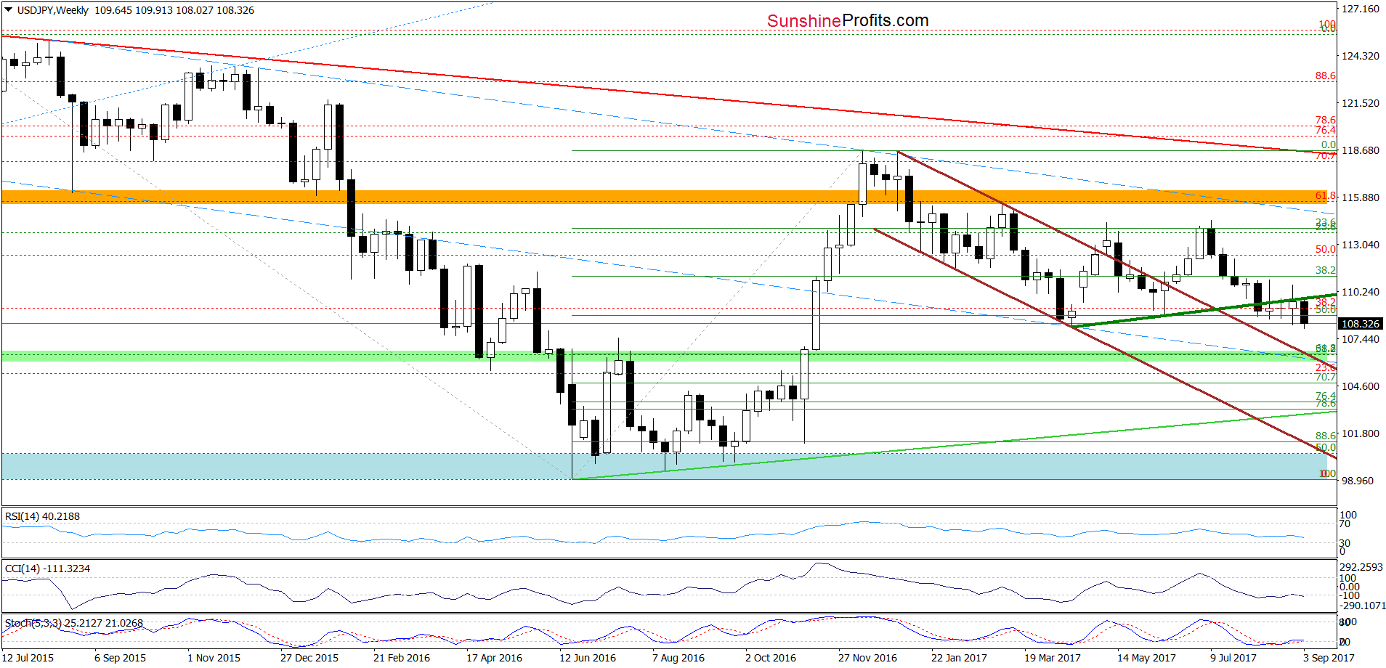Click the 107.440 price axis label
This screenshot has width=1386, height=668.
[1361, 339]
